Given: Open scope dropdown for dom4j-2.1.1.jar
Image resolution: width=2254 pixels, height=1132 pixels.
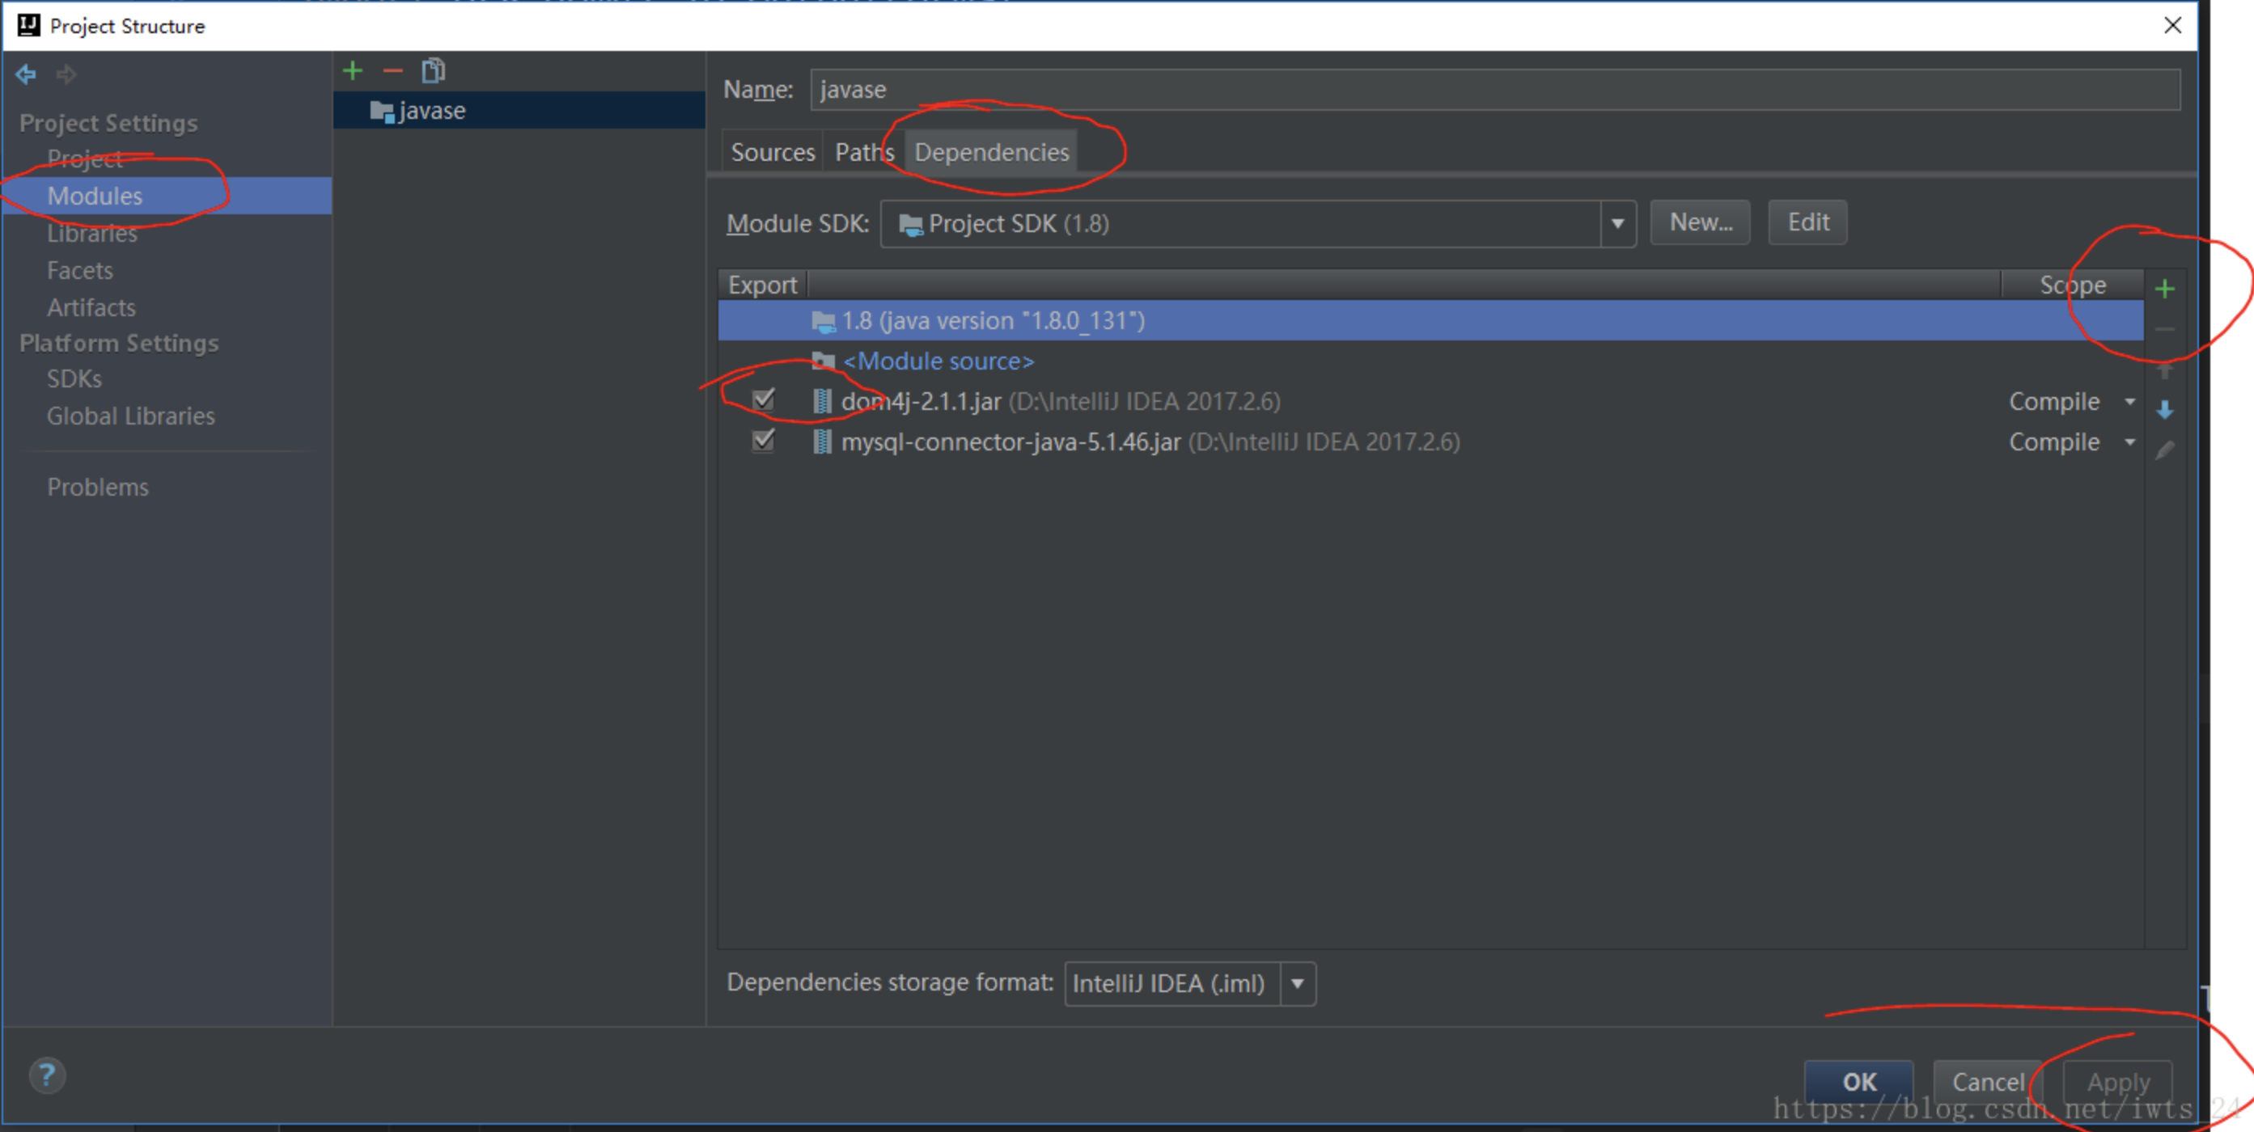Looking at the screenshot, I should pos(2129,402).
